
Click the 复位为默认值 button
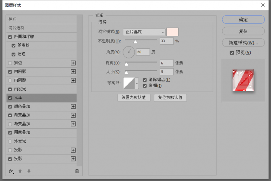click(170, 98)
